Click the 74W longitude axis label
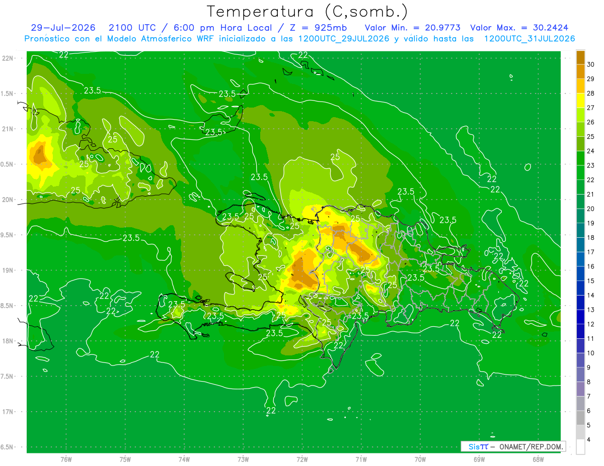Viewport: 604px width, 466px height. pyautogui.click(x=184, y=459)
